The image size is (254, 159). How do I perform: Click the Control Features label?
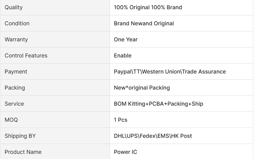click(x=26, y=56)
